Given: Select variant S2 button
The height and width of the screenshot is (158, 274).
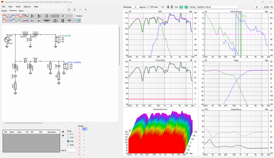Looking at the screenshot, I should click(x=79, y=133).
